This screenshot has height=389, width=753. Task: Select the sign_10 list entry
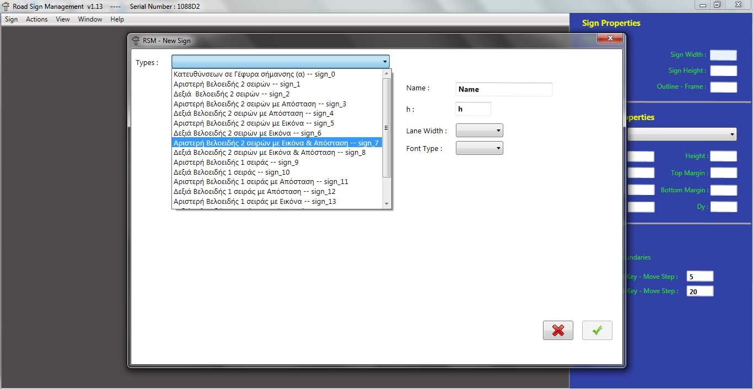coord(232,172)
